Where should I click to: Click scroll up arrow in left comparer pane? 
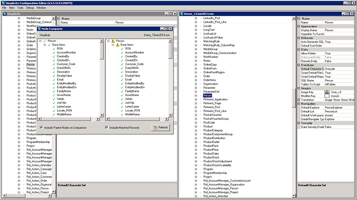pos(102,41)
